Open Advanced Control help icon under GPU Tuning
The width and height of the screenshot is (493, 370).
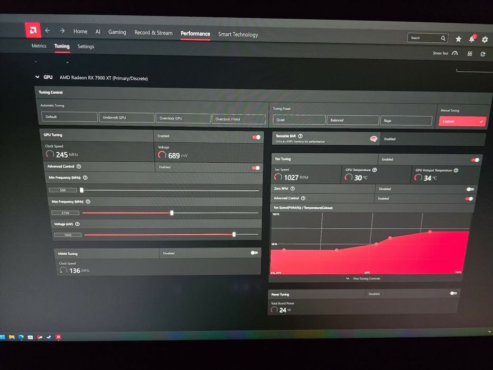(79, 166)
